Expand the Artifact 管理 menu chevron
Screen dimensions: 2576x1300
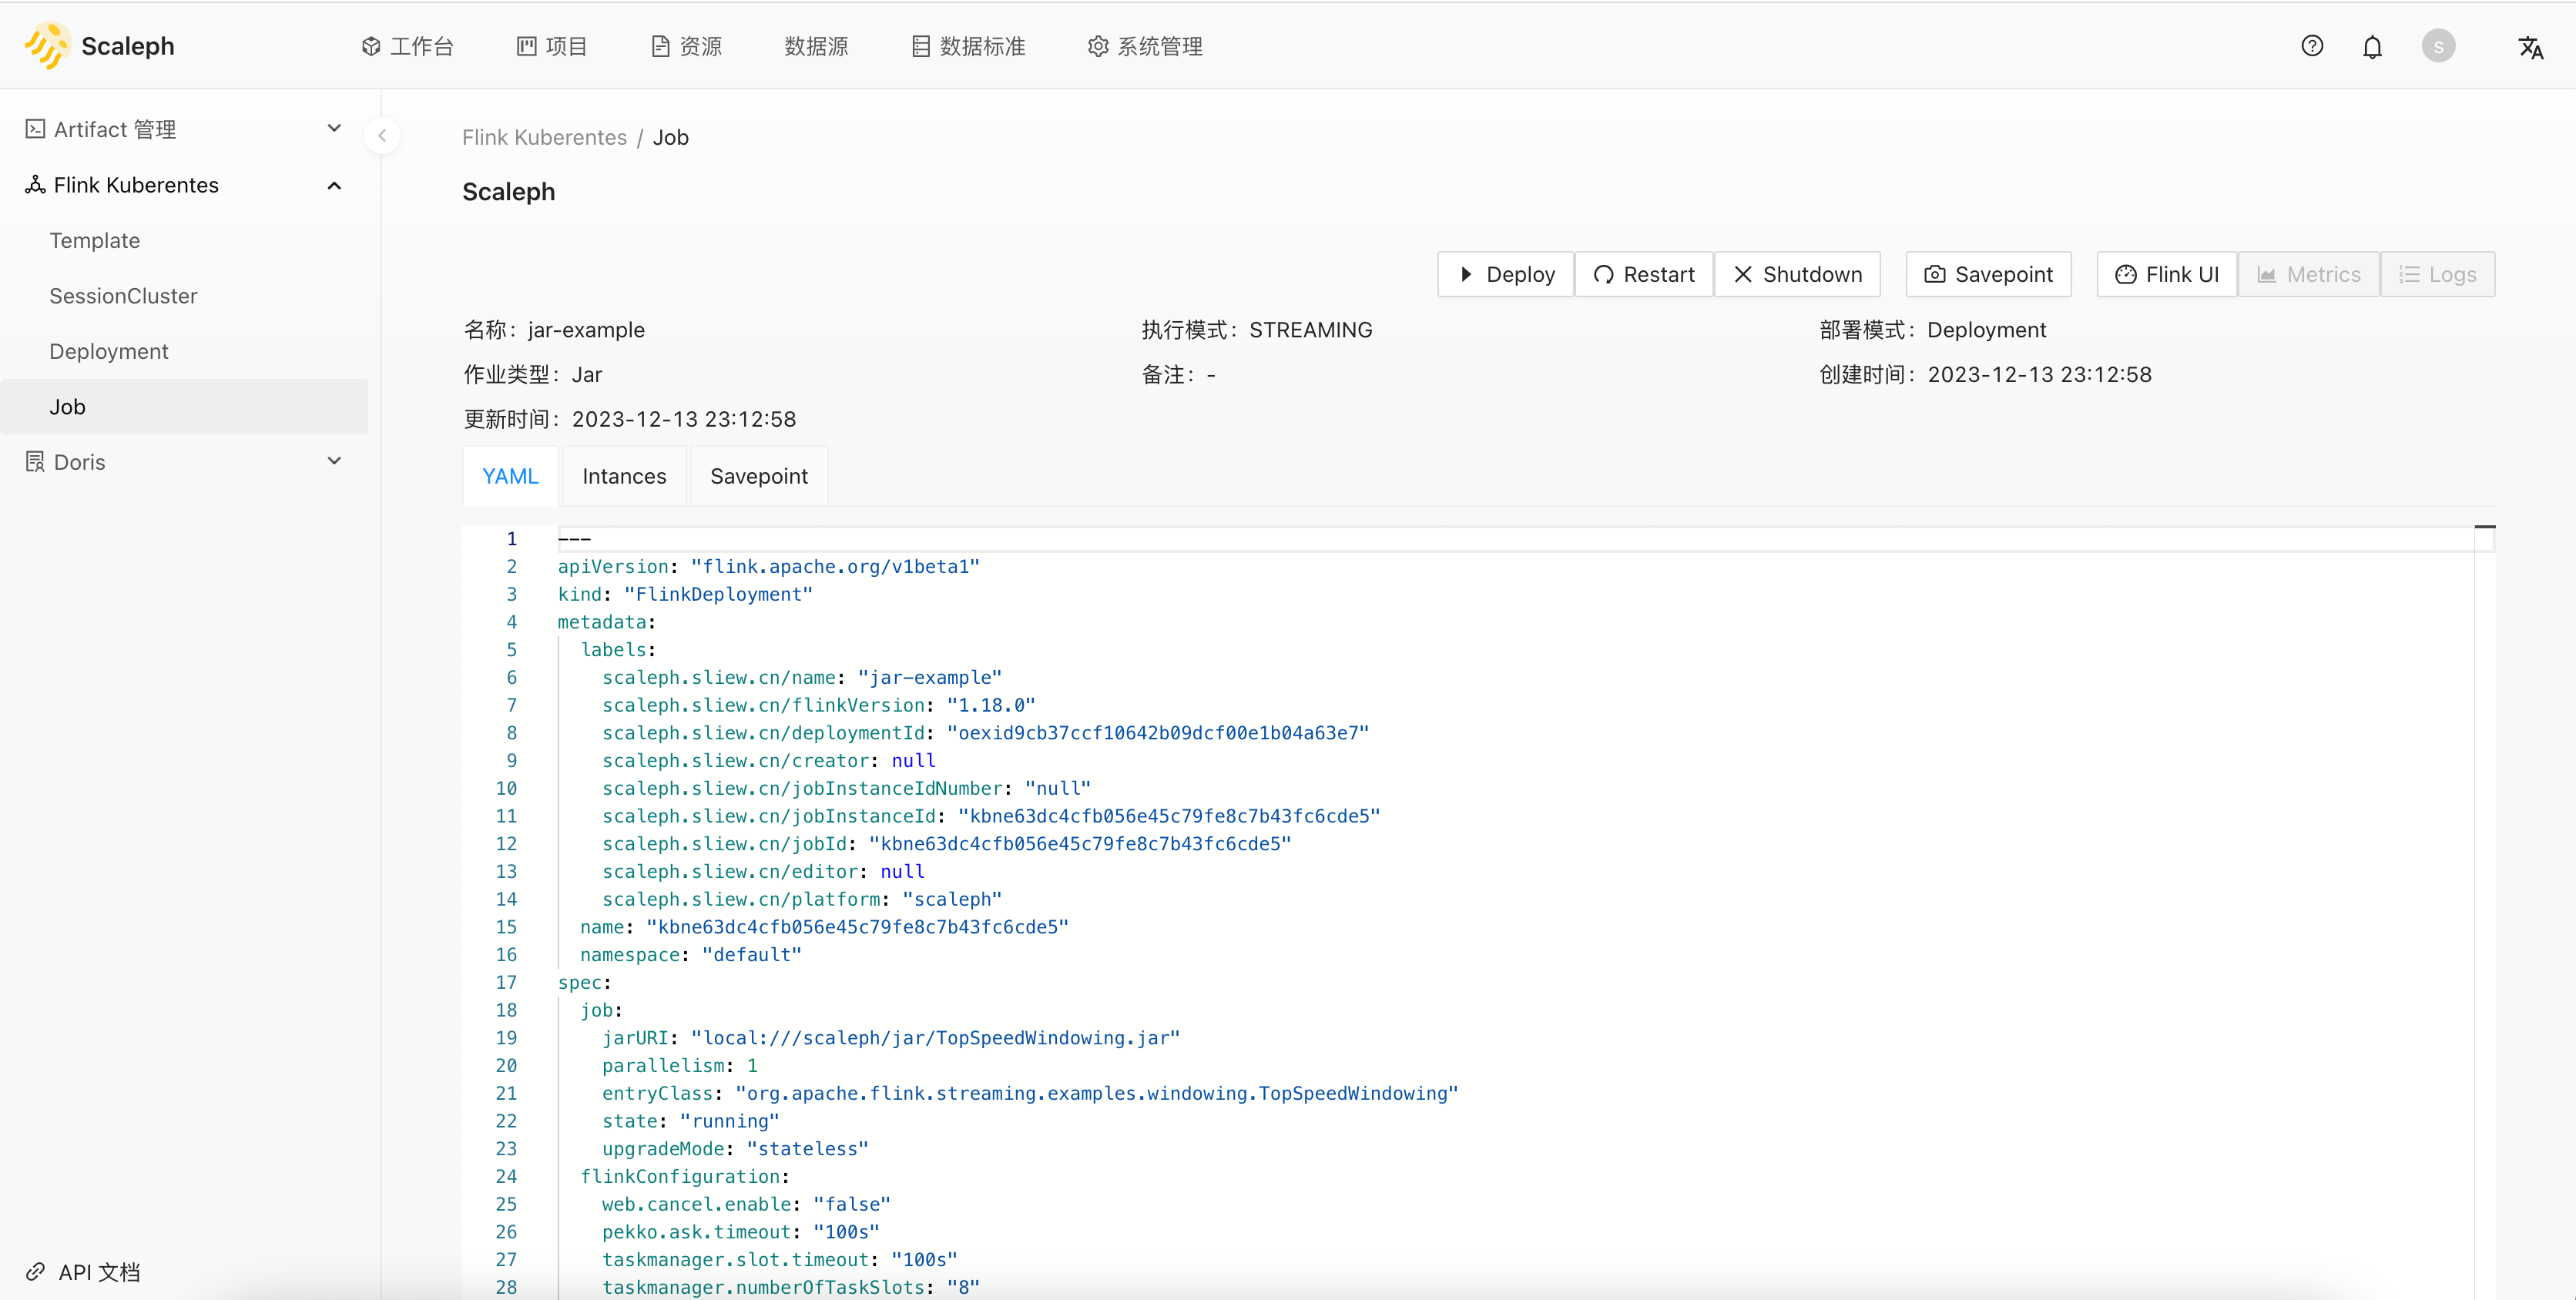point(335,129)
